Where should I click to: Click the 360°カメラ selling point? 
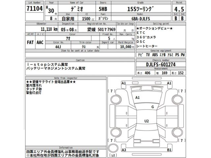click(x=146, y=37)
